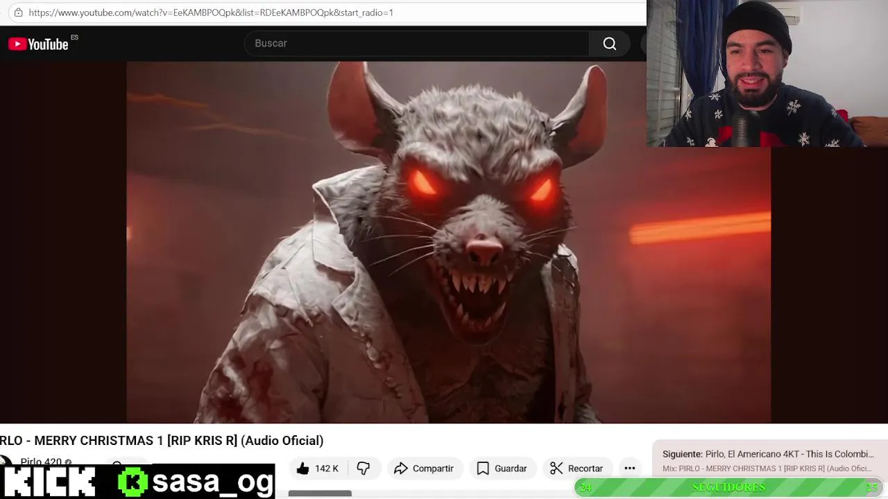This screenshot has width=888, height=499.
Task: Save video with Guardar button
Action: pyautogui.click(x=502, y=469)
